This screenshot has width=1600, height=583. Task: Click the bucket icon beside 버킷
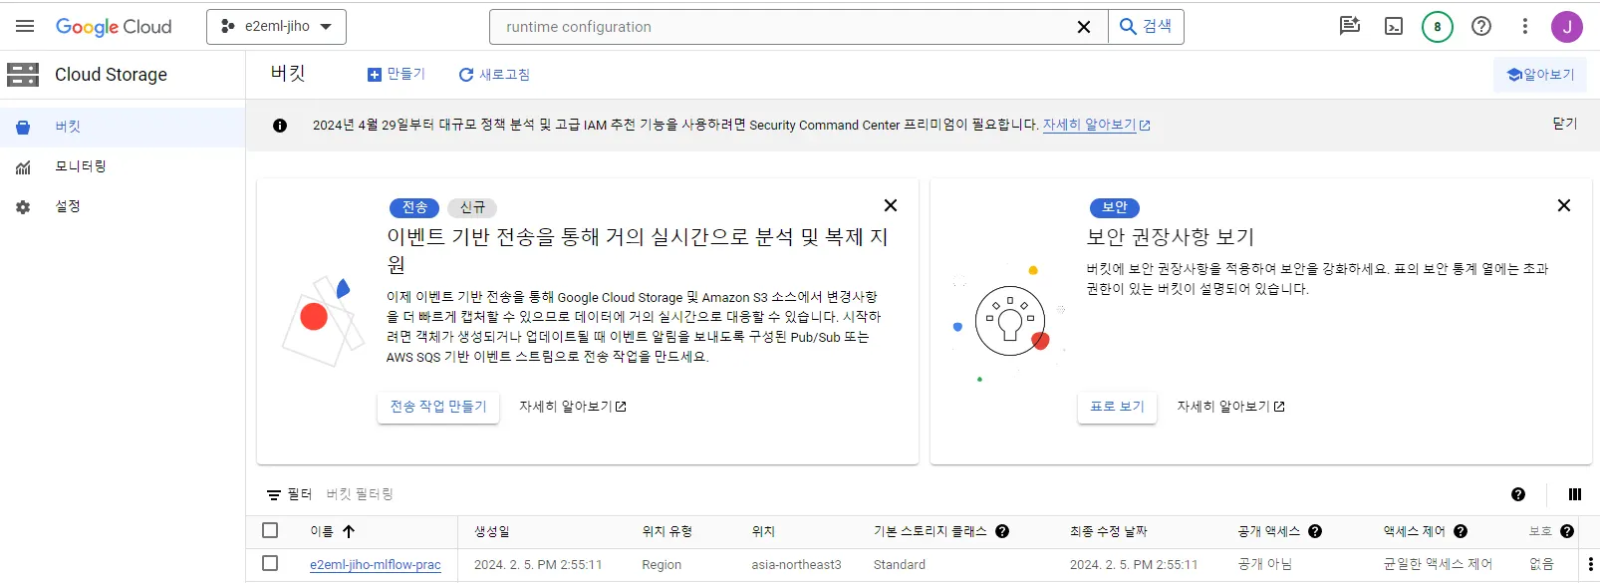[x=23, y=128]
